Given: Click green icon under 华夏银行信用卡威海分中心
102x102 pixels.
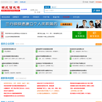Looking at the screenshot, I should click(37, 73).
